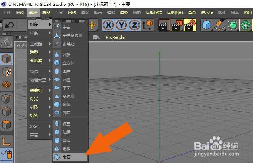Toggle the Z axis lock
Image resolution: width=253 pixels, height=163 pixels.
coord(134,25)
